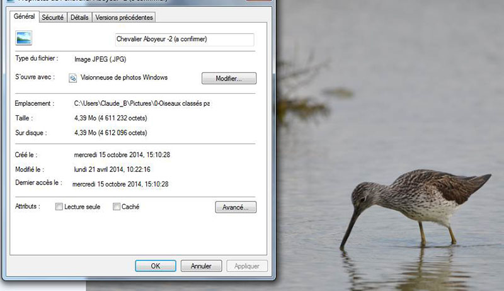
Task: Go to the Général tab
Action: click(x=25, y=17)
